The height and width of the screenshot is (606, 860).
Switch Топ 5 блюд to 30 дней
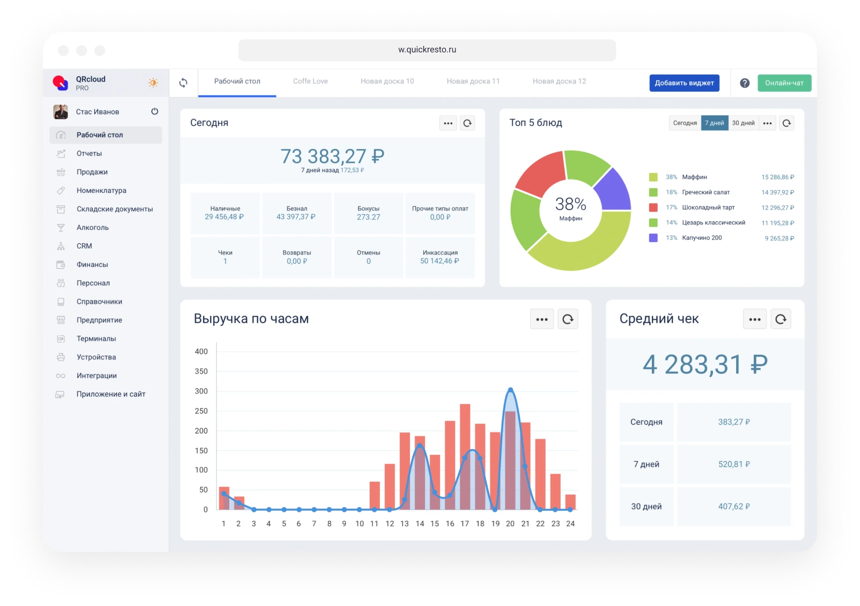pyautogui.click(x=743, y=123)
